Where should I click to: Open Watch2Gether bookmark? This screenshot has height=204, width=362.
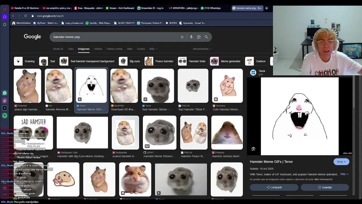click(x=21, y=23)
